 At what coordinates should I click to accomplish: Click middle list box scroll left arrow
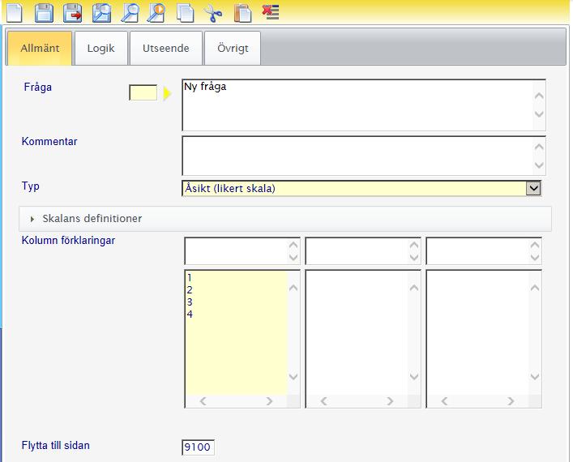323,401
